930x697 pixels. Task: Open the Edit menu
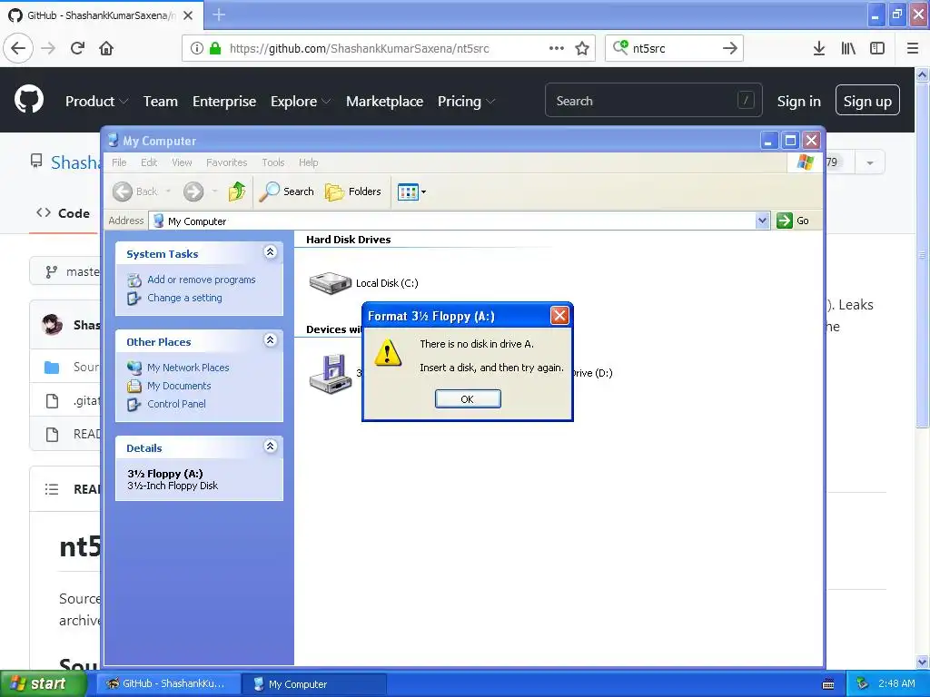coord(149,162)
